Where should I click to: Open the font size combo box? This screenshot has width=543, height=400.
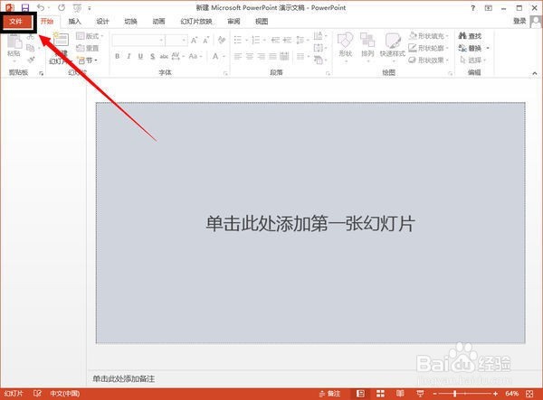click(x=176, y=41)
